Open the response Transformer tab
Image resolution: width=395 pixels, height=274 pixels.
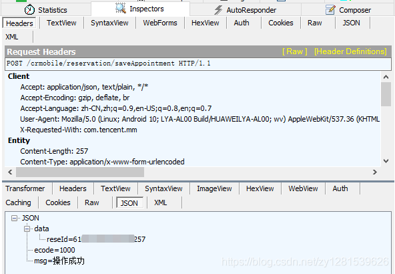tap(25, 188)
